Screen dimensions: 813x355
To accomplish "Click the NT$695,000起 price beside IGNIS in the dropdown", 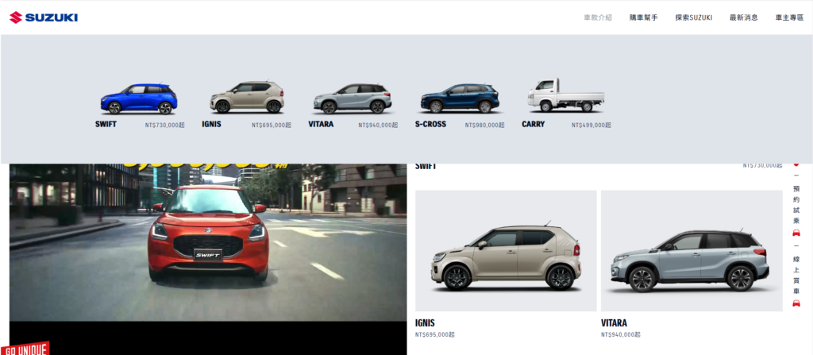I will point(272,125).
